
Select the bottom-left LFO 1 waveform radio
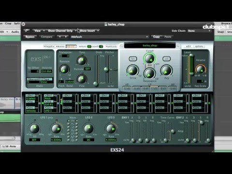69,140
